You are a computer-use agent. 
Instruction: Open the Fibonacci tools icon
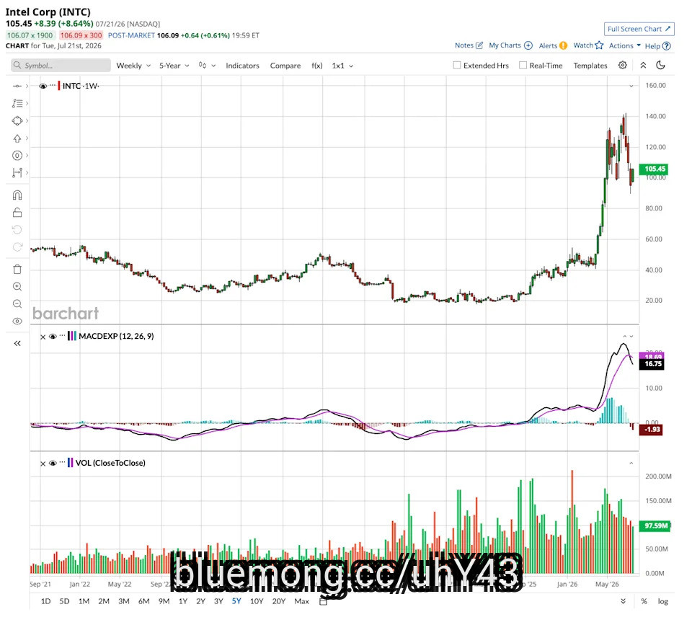17,103
